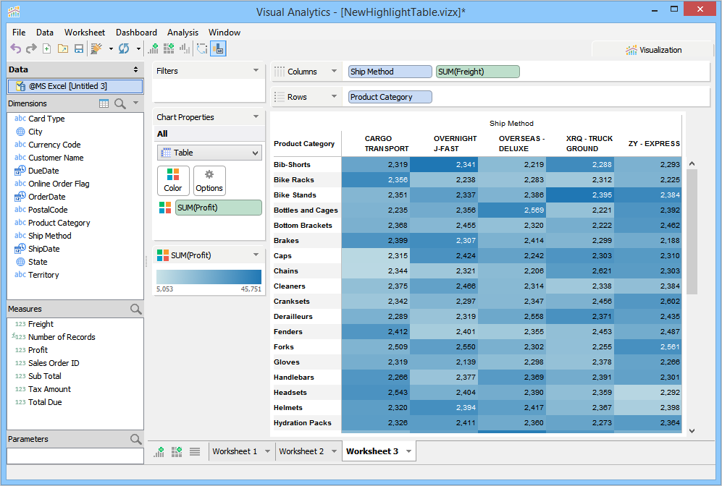Expand the Filters panel dropdown arrow
Screen dimensions: 722x486
pyautogui.click(x=256, y=71)
